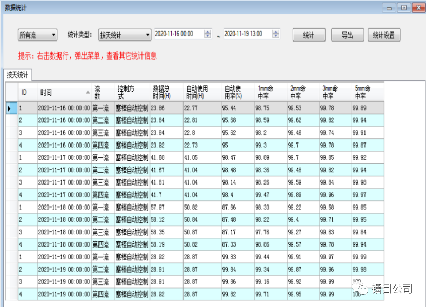The image size is (426, 307).
Task: Adjust end date with spinner arrows
Action: [276, 34]
